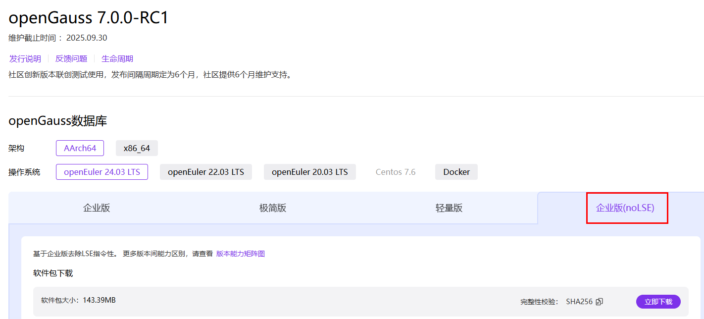Screen dimensions: 704x319
Task: Choose openEuler 22.03 LTS operating system
Action: [x=206, y=172]
